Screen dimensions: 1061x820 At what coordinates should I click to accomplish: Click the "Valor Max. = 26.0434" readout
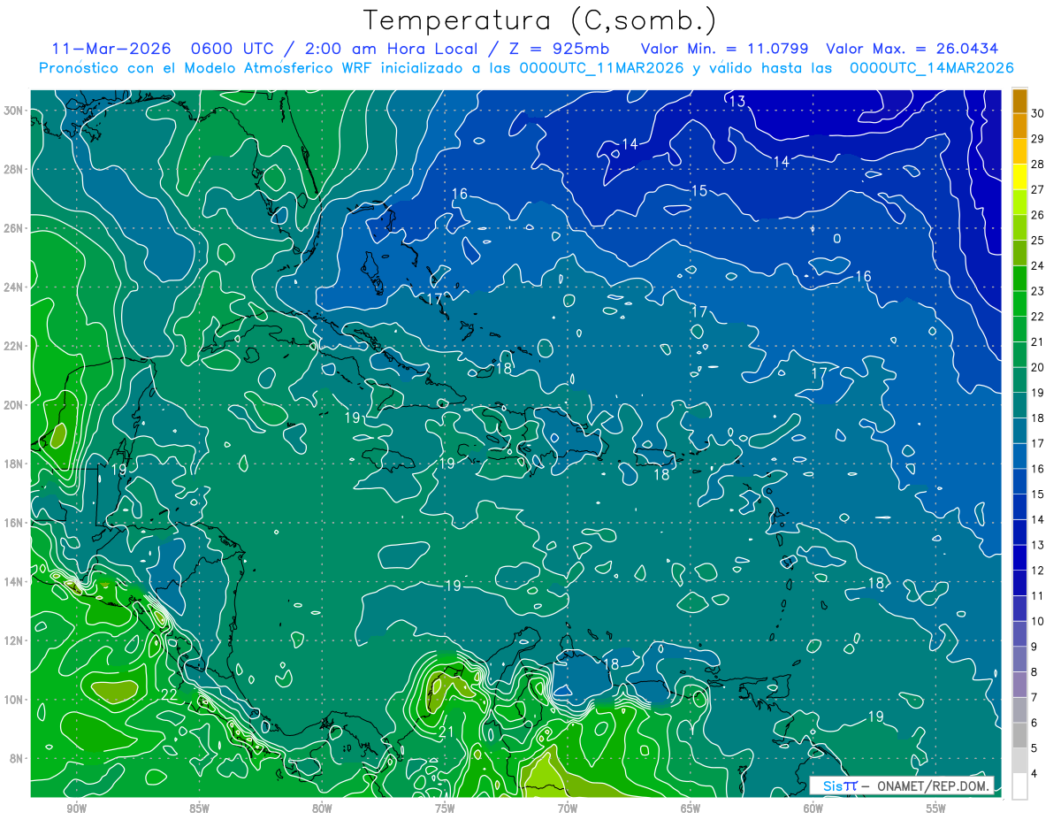[x=912, y=49]
